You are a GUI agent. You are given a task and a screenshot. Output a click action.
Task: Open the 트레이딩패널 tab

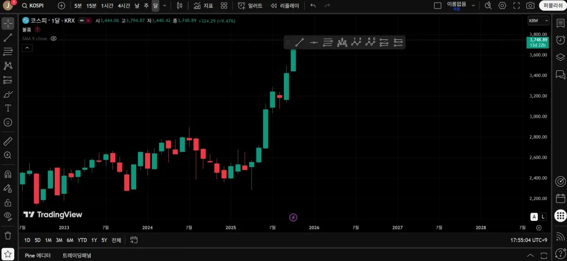[x=77, y=255]
